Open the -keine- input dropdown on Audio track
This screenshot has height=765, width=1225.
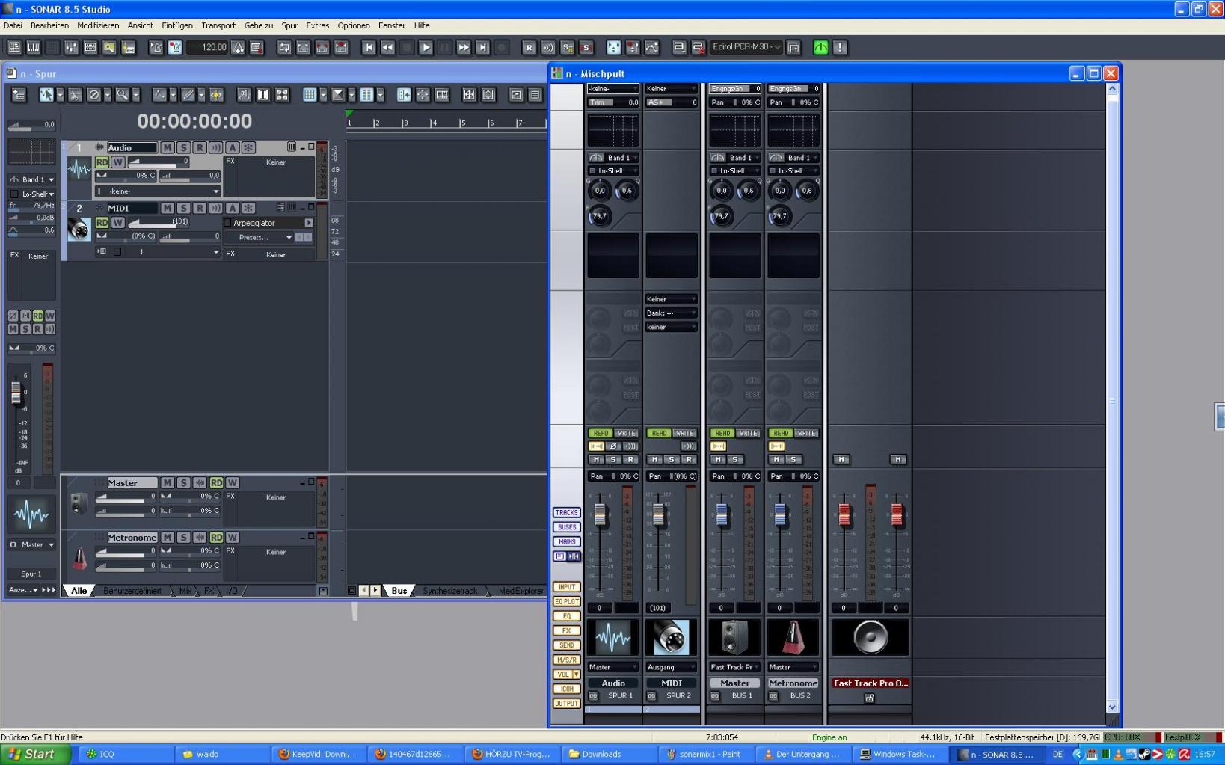tap(158, 191)
